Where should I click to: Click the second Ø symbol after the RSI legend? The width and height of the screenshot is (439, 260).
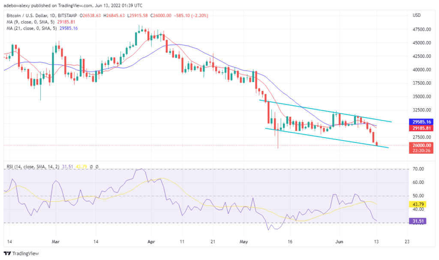point(97,167)
